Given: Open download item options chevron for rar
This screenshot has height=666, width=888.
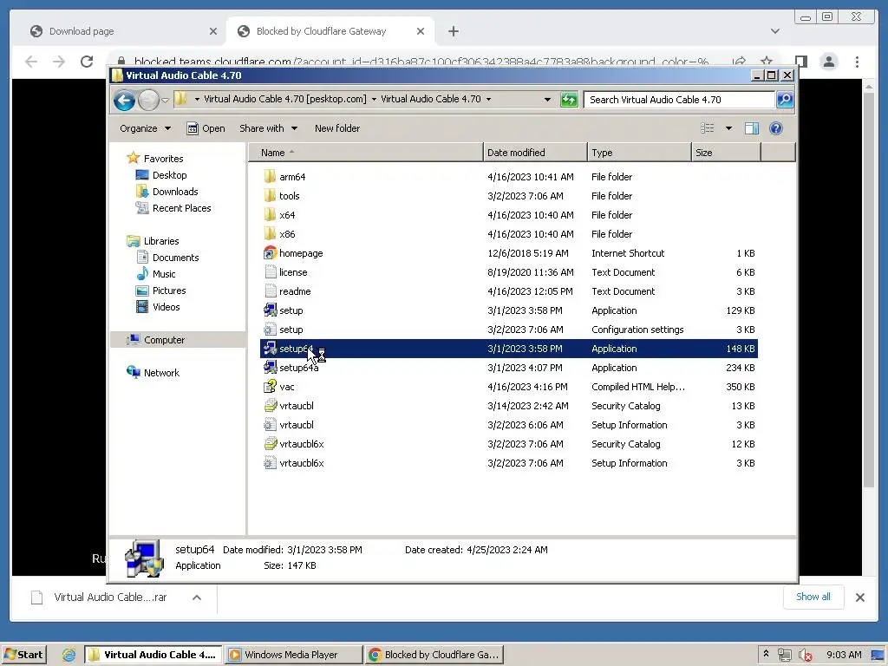Looking at the screenshot, I should click(x=197, y=597).
